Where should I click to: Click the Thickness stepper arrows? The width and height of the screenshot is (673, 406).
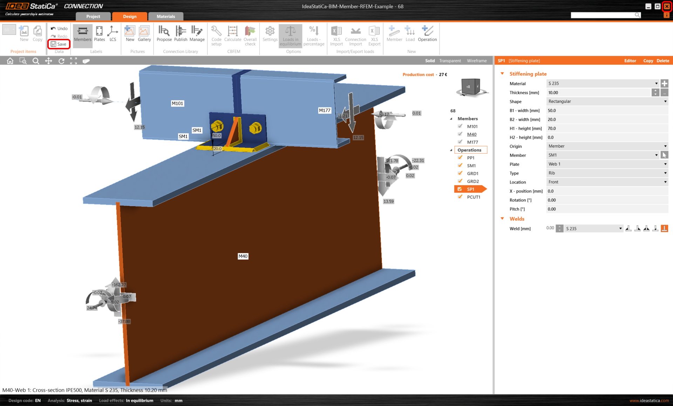[655, 92]
